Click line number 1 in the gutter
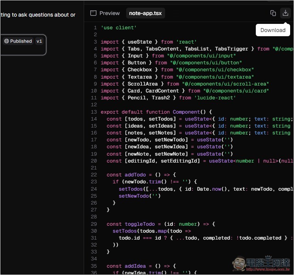The height and width of the screenshot is (275, 294). 95,28
